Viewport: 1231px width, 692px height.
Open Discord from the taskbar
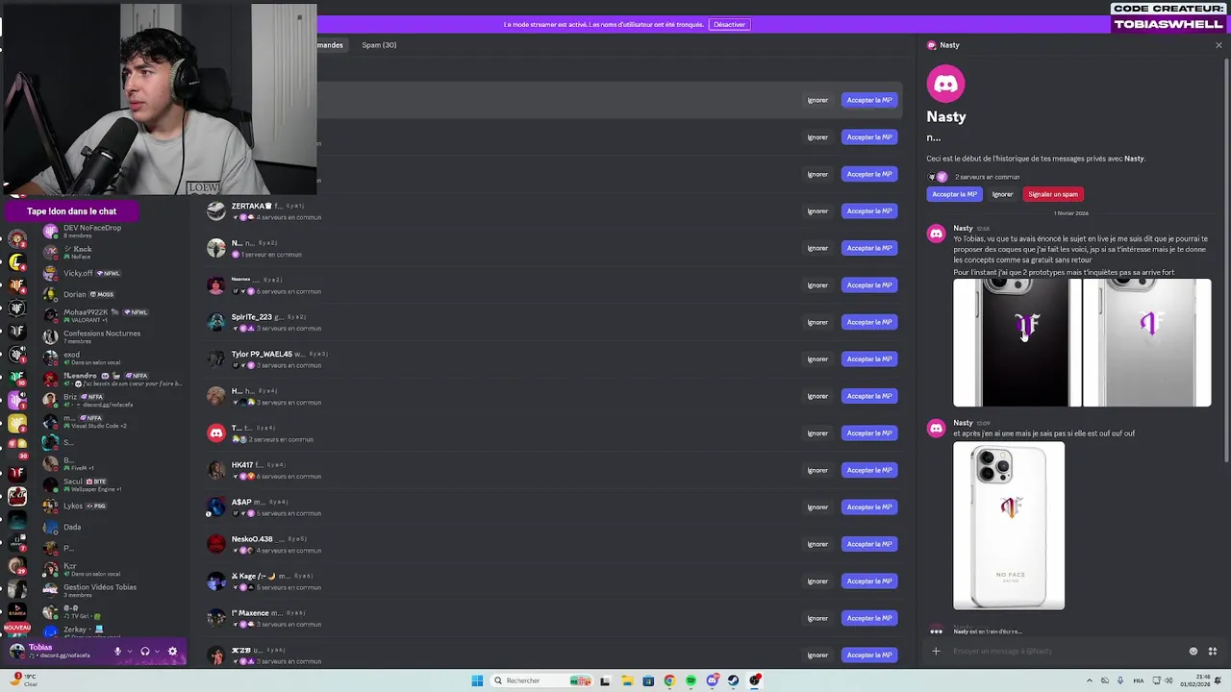pos(712,680)
